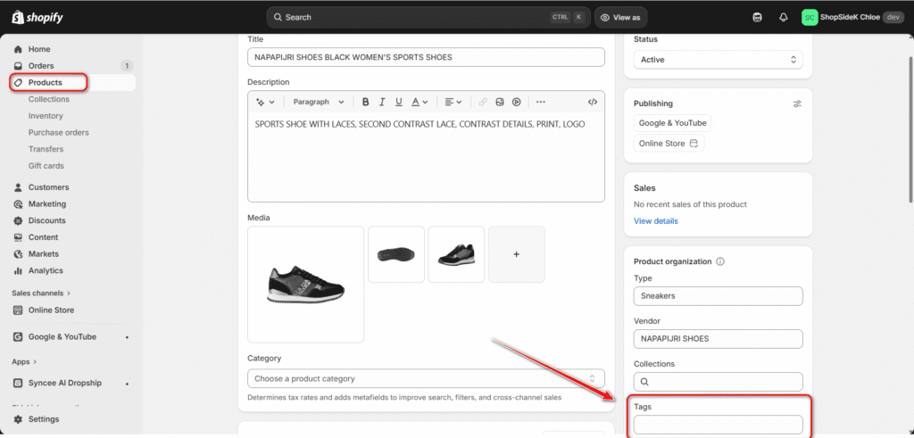Click Product organization info icon
The width and height of the screenshot is (914, 438).
(x=720, y=261)
